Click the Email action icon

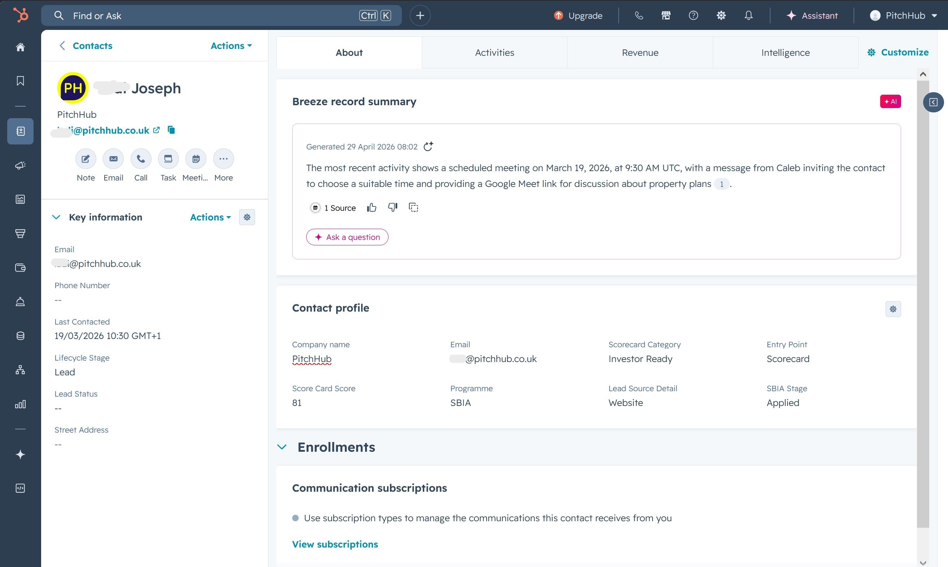tap(113, 159)
